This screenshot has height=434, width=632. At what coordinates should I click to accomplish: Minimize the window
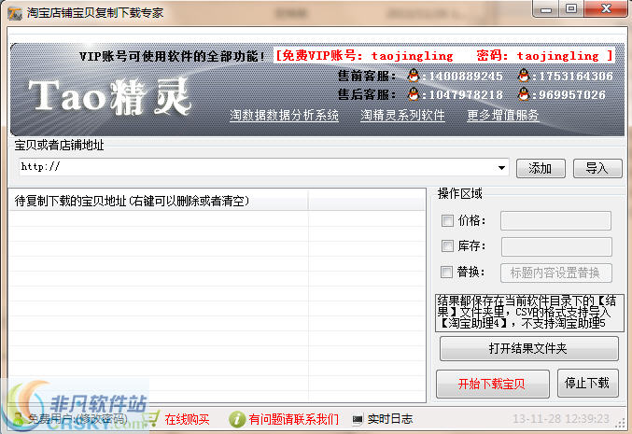[546, 9]
